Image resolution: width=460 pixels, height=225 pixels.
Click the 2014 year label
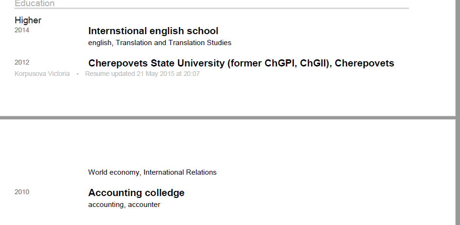[22, 30]
